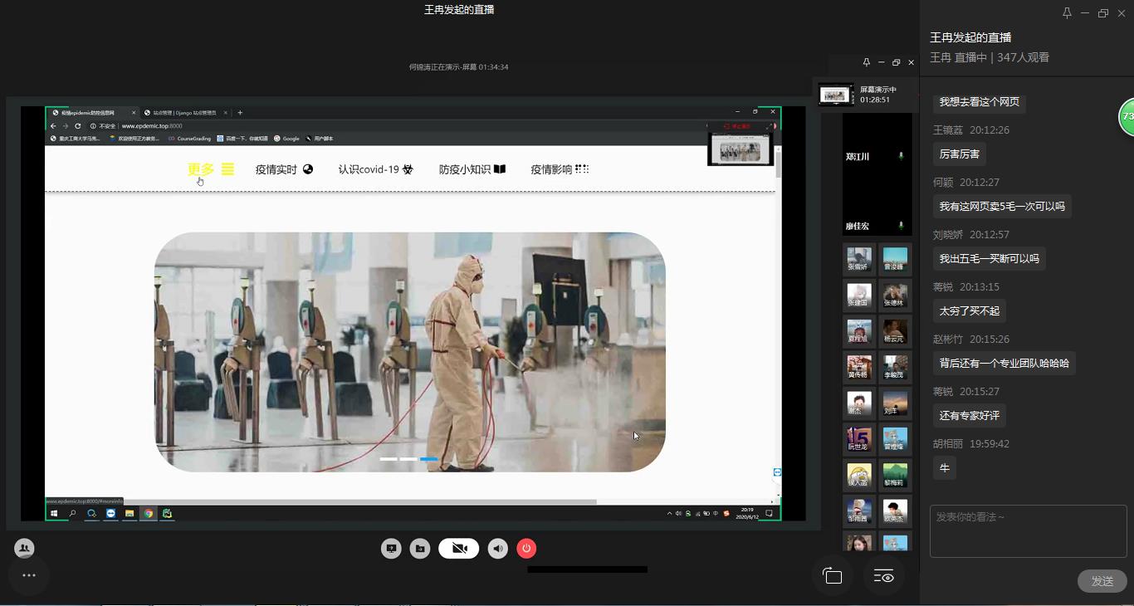Pin the live chat panel window
This screenshot has height=606, width=1134.
[1067, 12]
